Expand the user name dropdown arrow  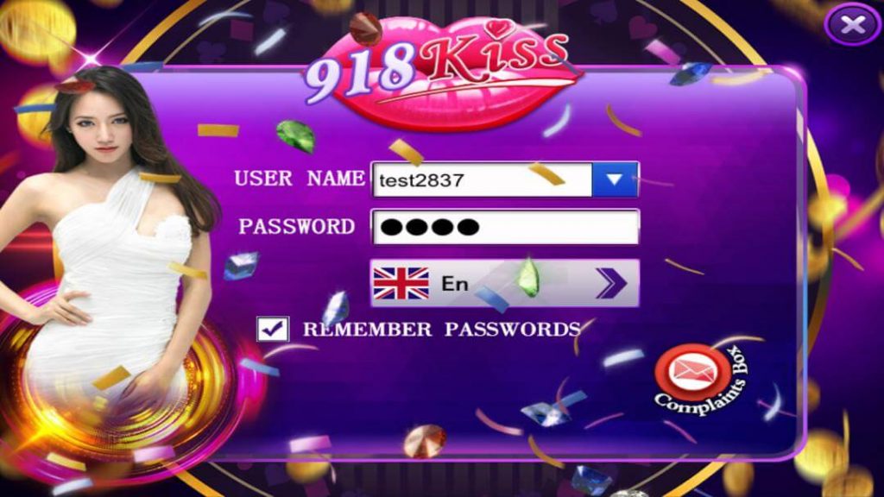coord(615,179)
